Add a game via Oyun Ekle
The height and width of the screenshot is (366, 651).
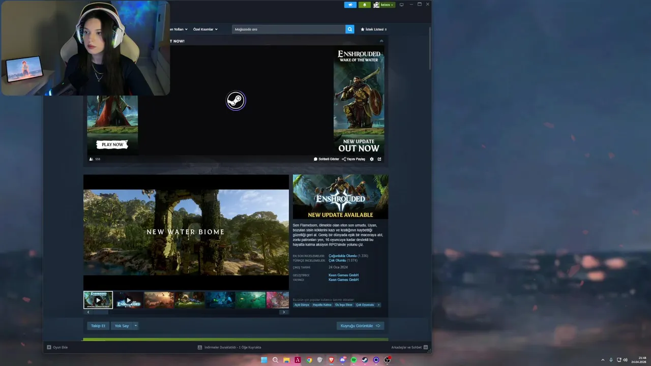tap(57, 347)
